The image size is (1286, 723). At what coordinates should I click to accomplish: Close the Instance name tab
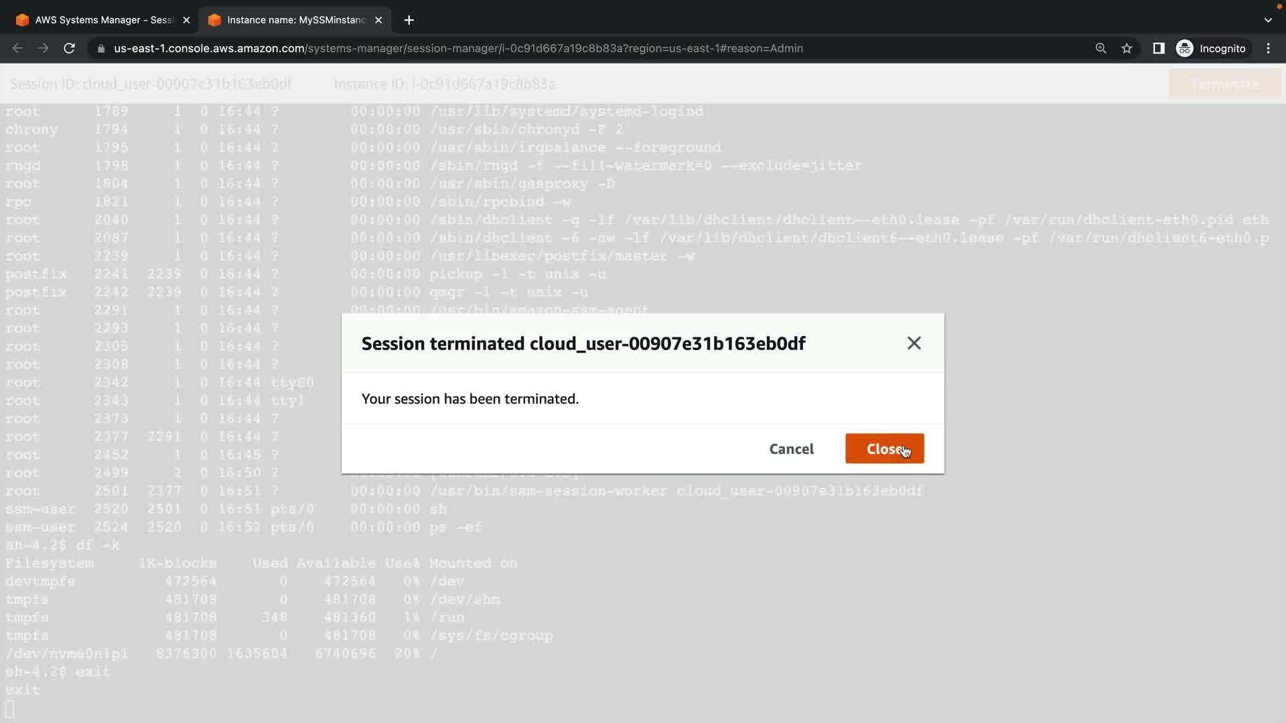pyautogui.click(x=378, y=20)
